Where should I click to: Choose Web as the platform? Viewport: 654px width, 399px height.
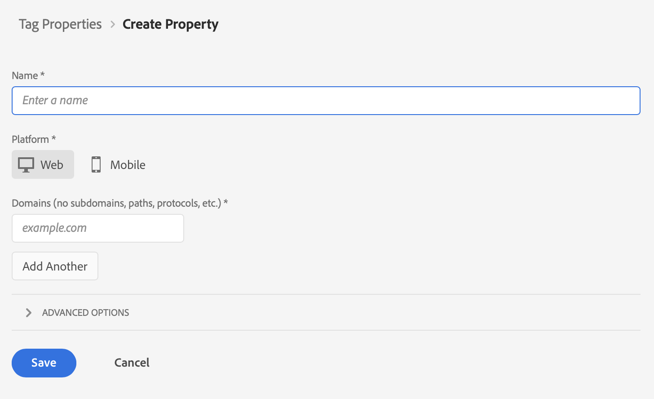(43, 165)
